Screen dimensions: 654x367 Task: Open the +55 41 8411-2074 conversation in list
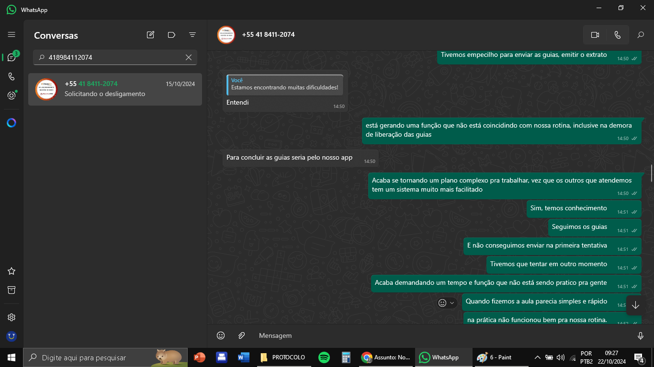pyautogui.click(x=115, y=89)
